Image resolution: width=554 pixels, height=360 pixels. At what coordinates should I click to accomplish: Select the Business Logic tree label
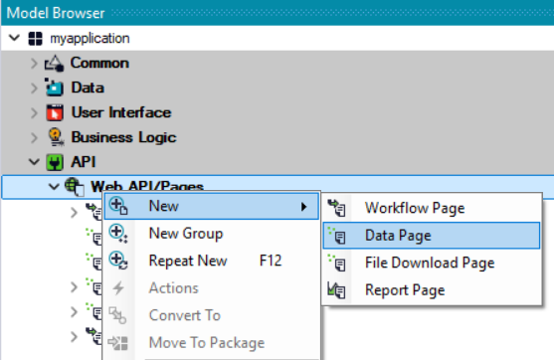(x=123, y=137)
